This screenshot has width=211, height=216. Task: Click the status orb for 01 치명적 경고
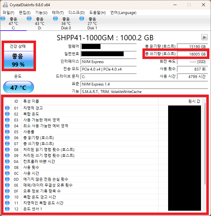pos(7,108)
